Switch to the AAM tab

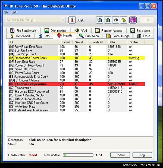(x=81, y=31)
